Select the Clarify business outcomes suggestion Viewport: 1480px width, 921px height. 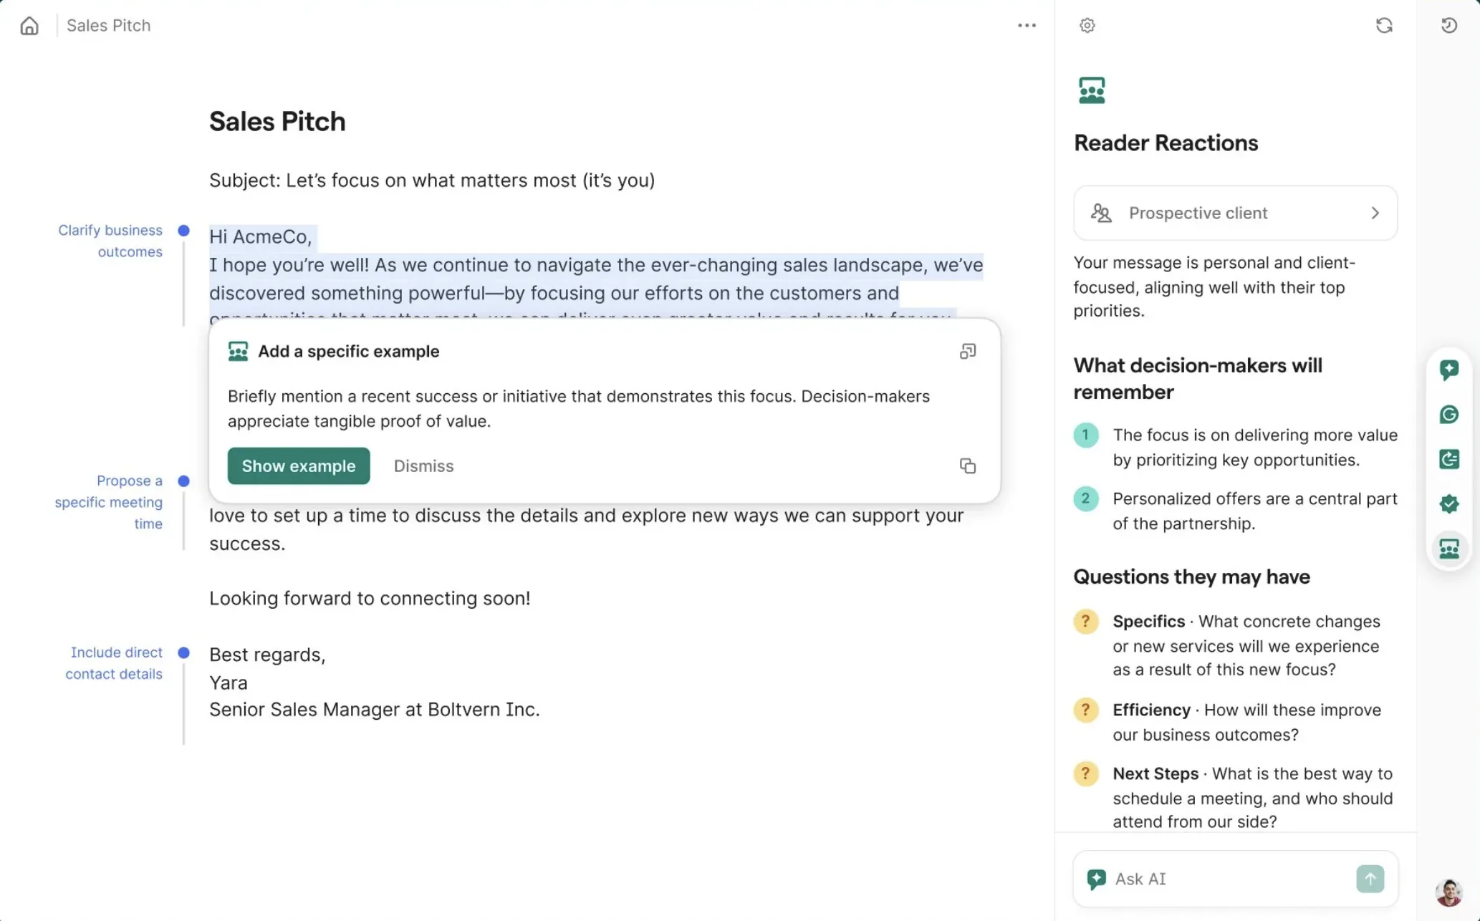110,241
